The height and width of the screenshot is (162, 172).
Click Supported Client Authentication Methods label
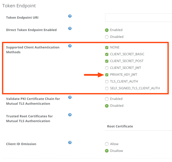click(x=33, y=50)
